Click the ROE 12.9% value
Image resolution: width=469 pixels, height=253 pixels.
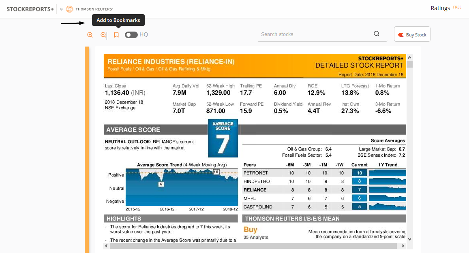coord(317,93)
